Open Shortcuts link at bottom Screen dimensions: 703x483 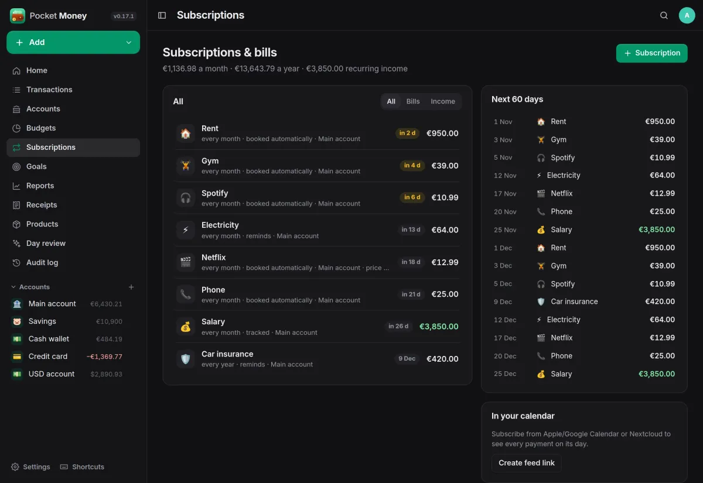[82, 467]
